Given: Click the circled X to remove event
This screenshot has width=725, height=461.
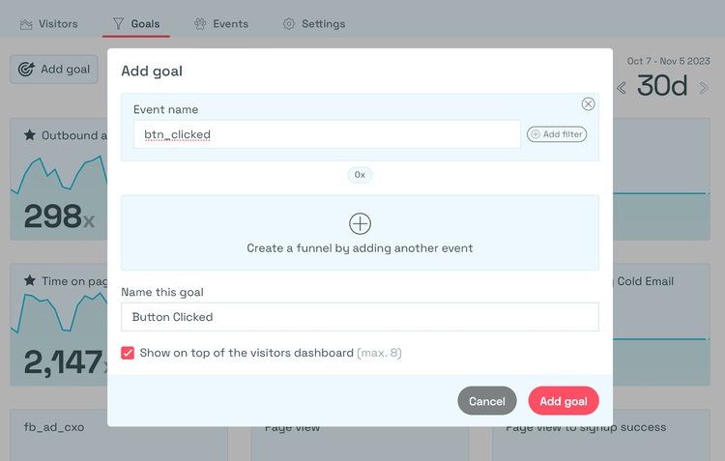Looking at the screenshot, I should point(588,104).
